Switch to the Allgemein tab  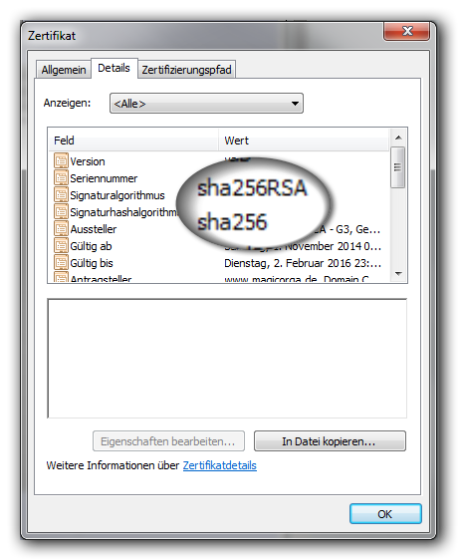[x=64, y=70]
